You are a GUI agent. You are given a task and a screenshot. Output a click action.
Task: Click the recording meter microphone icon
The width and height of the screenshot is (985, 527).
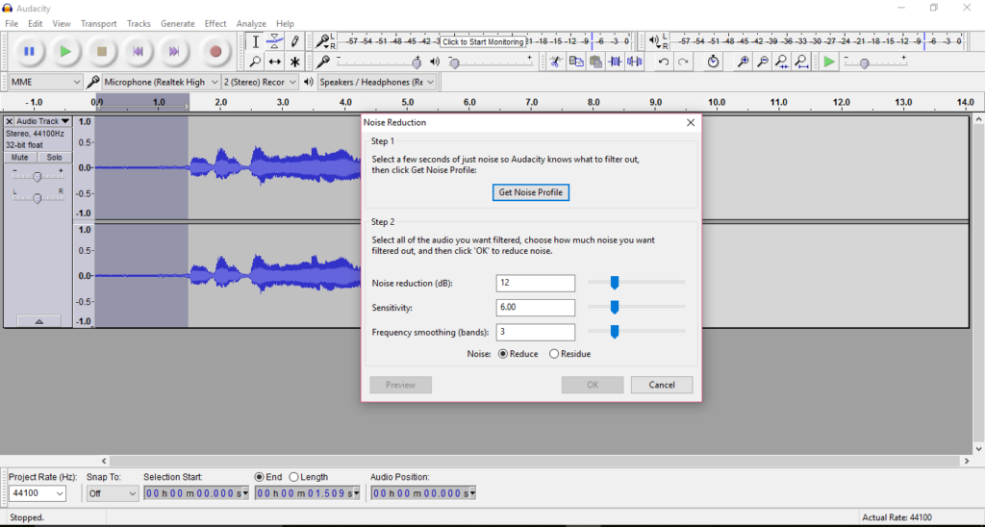point(322,41)
